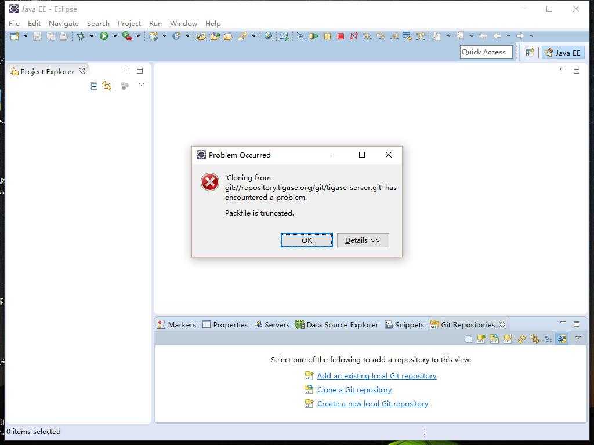Open the Forward navigation history dropdown
The height and width of the screenshot is (445, 594).
point(531,36)
